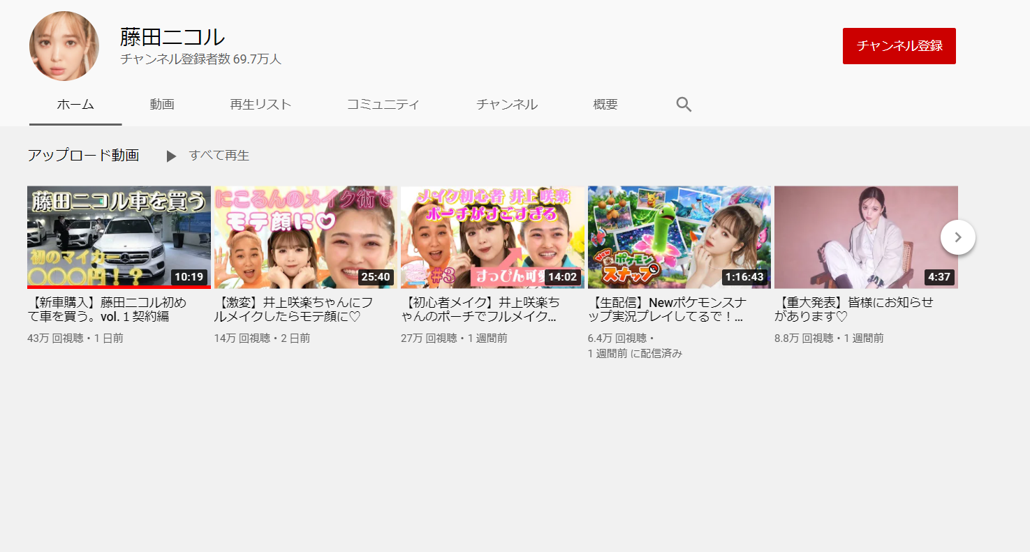This screenshot has width=1030, height=552.
Task: Click the 【激変】井上咲楽ちゃんにフルメイク video title
Action: click(x=294, y=309)
